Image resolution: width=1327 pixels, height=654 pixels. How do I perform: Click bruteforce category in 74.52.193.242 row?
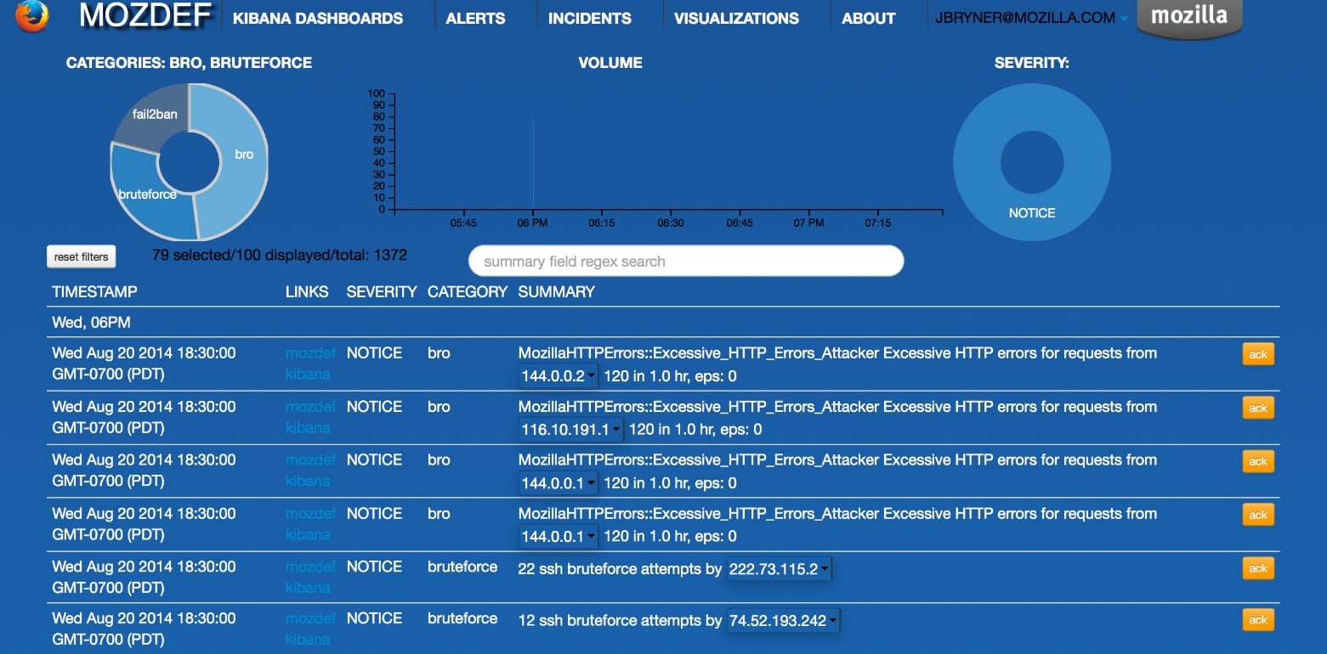click(462, 618)
